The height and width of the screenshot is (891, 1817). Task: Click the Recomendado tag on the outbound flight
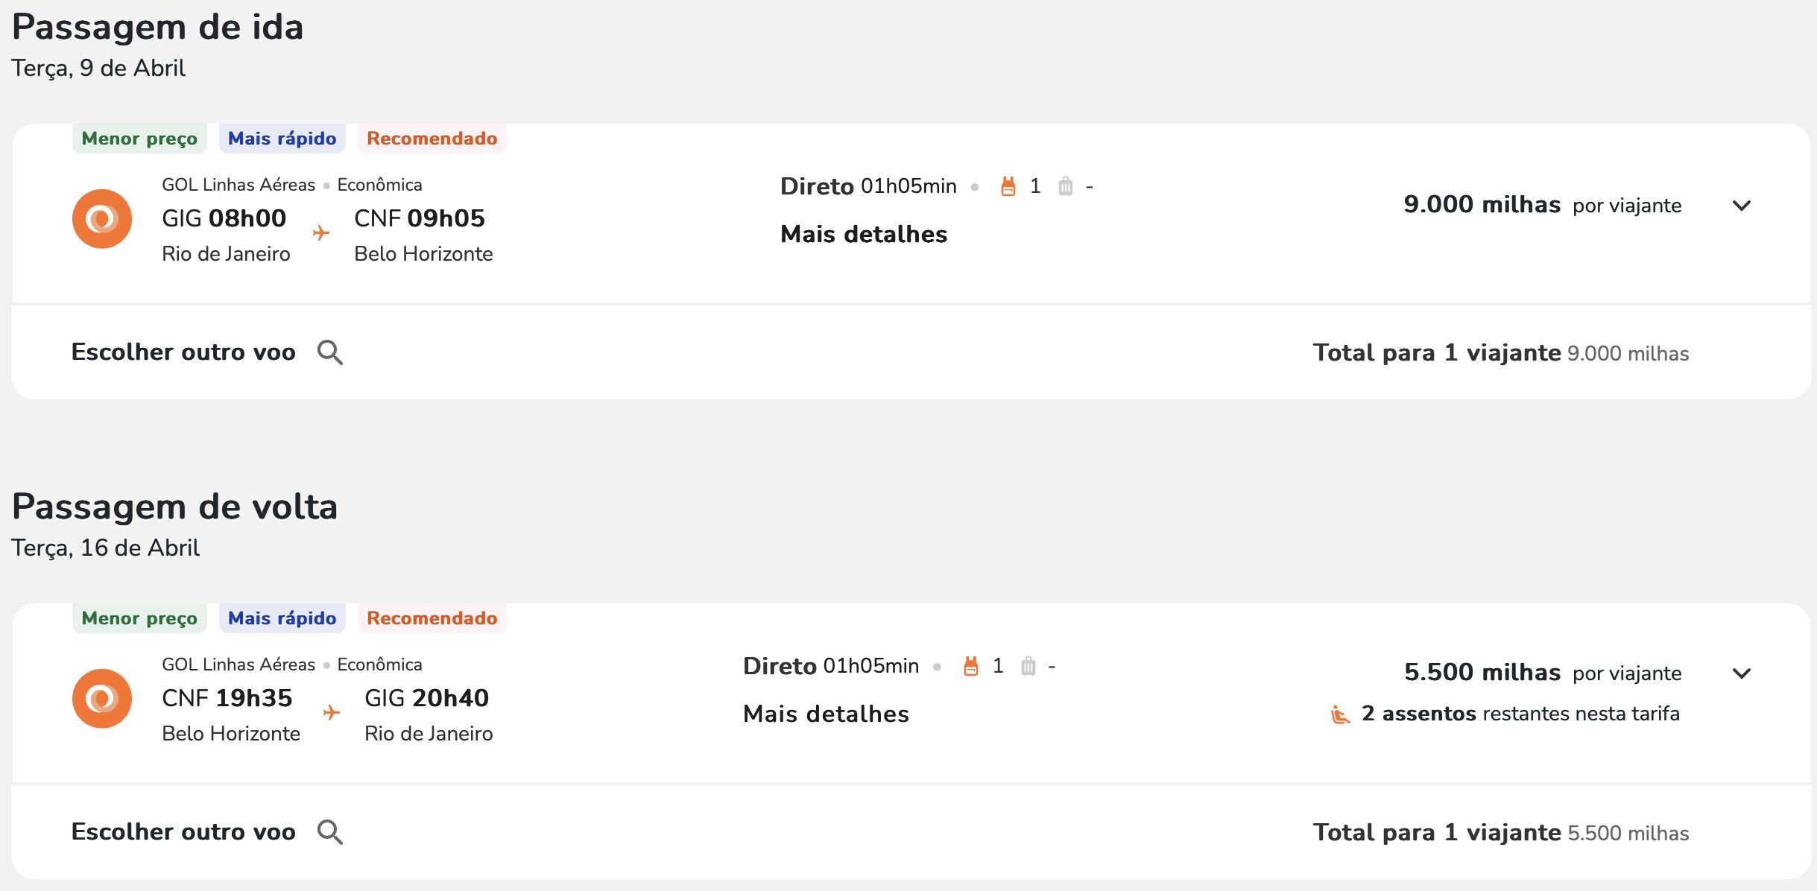tap(432, 139)
